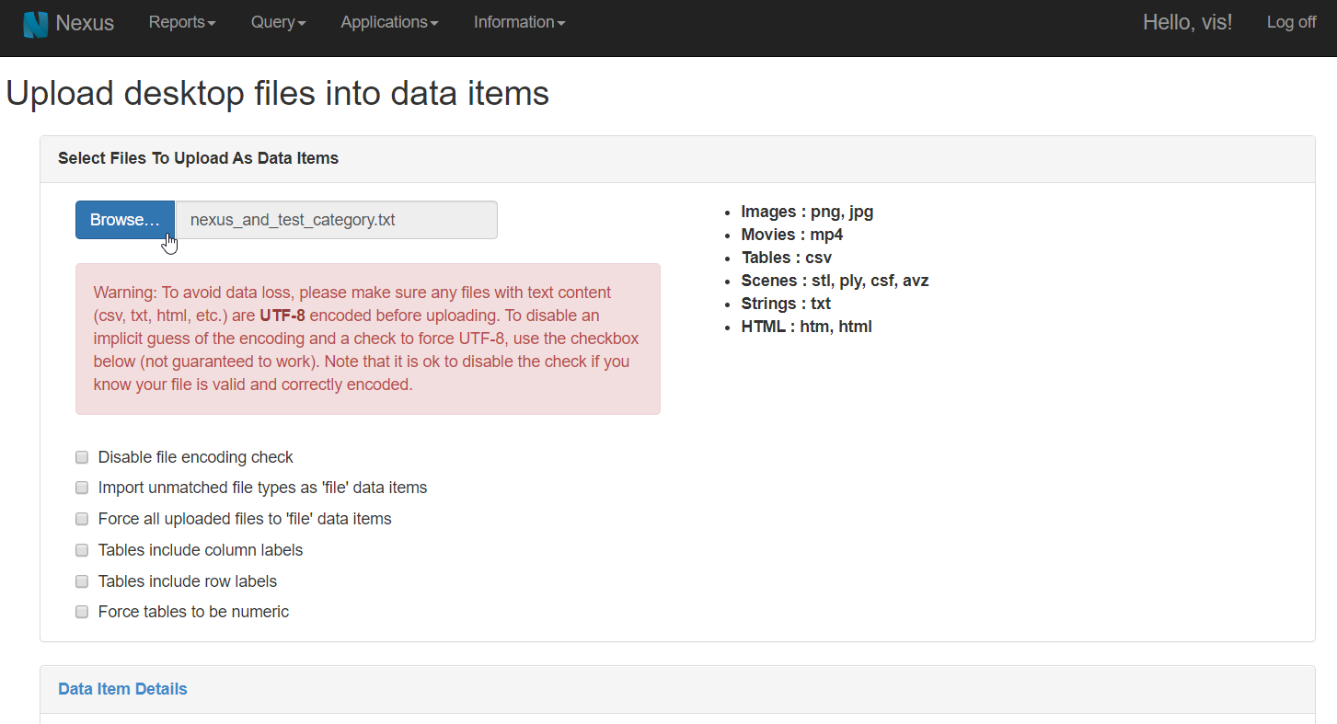Image resolution: width=1337 pixels, height=724 pixels.
Task: Click the Reports caret arrow
Action: [x=212, y=24]
